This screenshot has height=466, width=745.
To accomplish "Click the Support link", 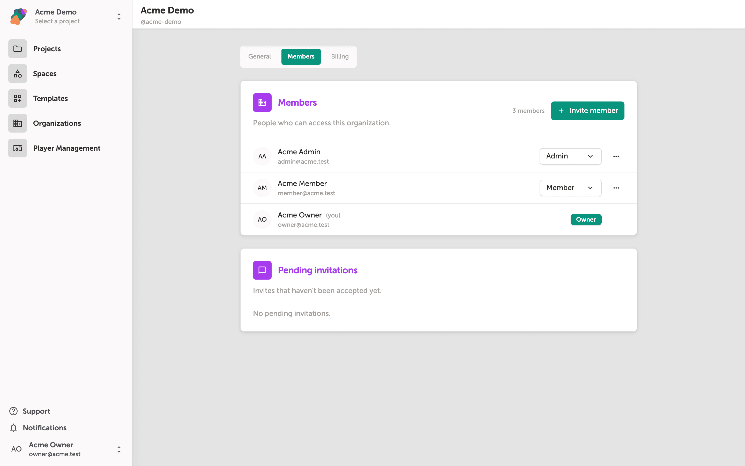I will point(36,411).
